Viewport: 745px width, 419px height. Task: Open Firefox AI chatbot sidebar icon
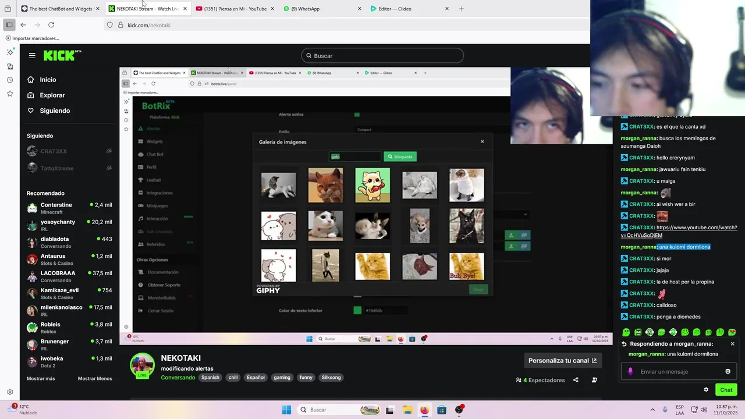click(10, 52)
